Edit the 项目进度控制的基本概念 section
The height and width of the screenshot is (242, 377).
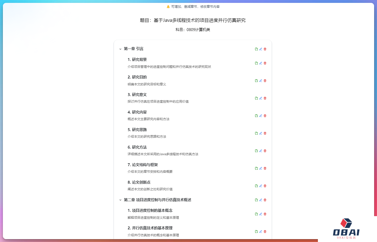click(261, 214)
